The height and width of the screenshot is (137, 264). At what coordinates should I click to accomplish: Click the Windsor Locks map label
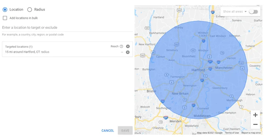(203, 34)
